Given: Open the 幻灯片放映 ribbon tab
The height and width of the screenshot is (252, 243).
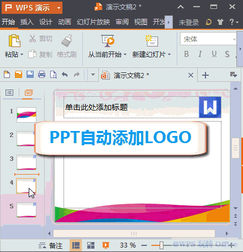Looking at the screenshot, I should point(93,22).
